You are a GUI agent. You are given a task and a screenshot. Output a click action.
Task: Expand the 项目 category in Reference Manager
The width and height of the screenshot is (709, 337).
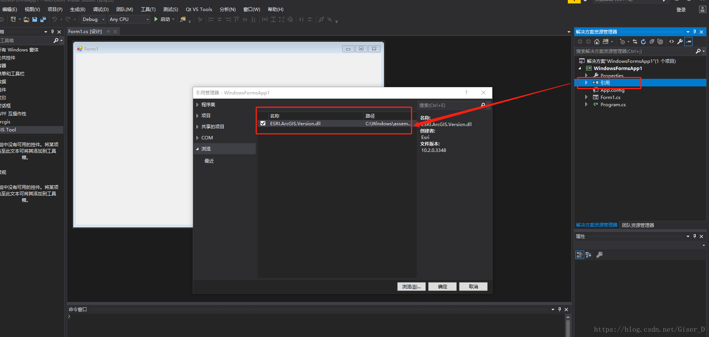[197, 116]
